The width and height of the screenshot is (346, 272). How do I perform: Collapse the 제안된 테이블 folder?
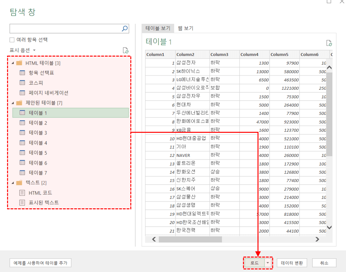[x=13, y=103]
